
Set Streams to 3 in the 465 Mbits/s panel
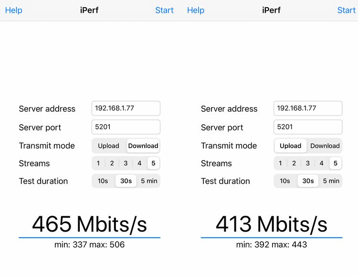(126, 163)
